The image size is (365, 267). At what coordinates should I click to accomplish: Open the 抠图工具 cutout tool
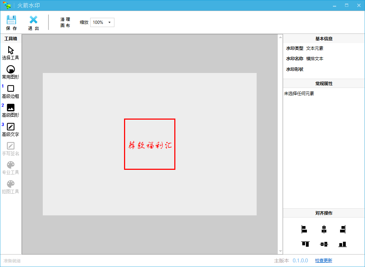11,187
